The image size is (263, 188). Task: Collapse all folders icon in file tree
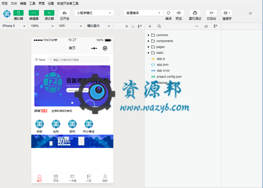point(206,26)
